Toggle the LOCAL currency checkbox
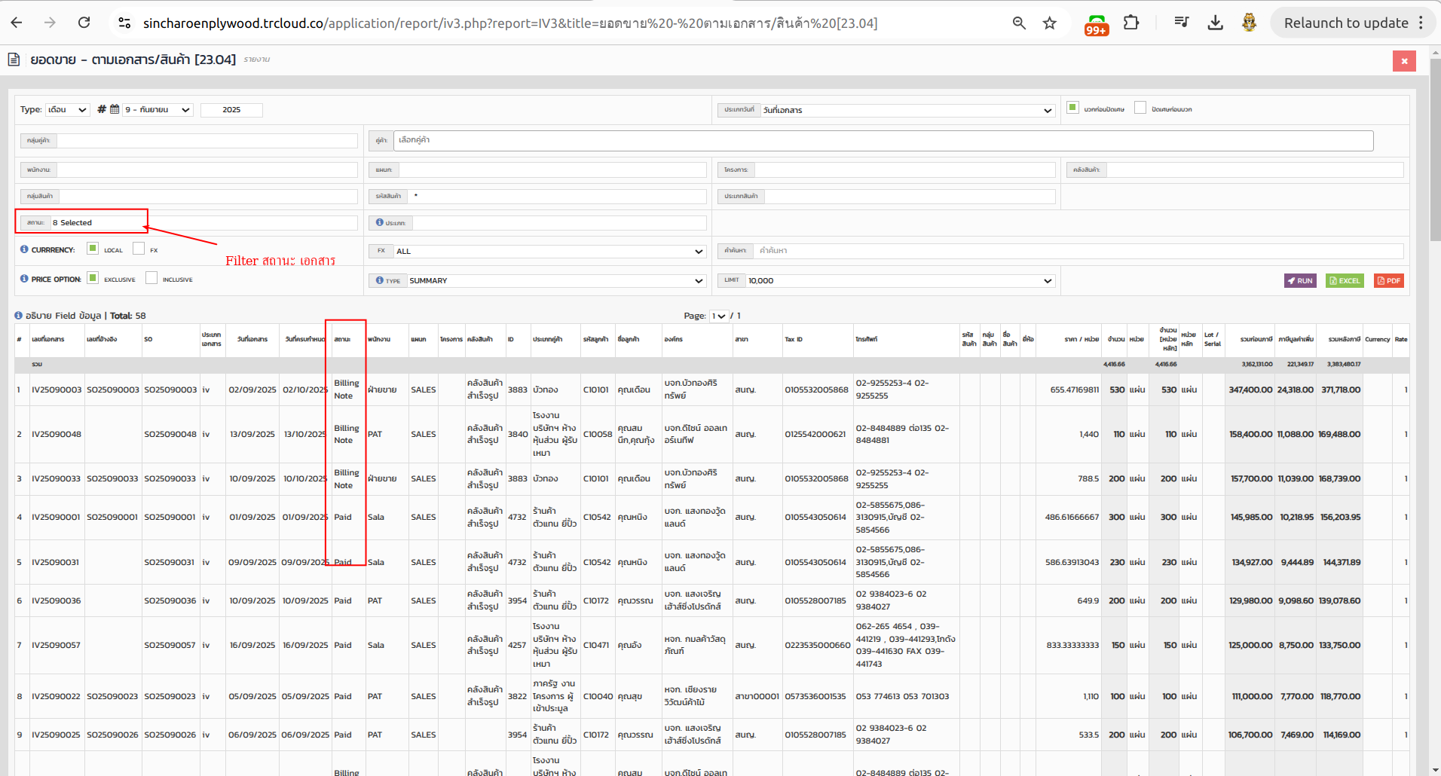This screenshot has height=776, width=1441. point(93,249)
